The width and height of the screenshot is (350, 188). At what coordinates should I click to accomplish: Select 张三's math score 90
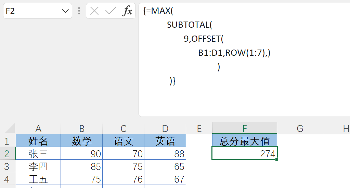coord(82,154)
